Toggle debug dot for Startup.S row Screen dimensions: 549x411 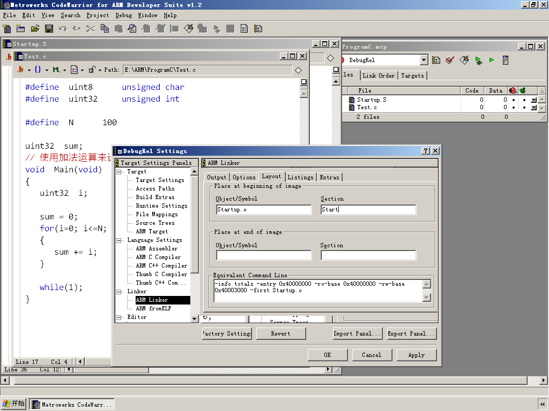coord(524,100)
